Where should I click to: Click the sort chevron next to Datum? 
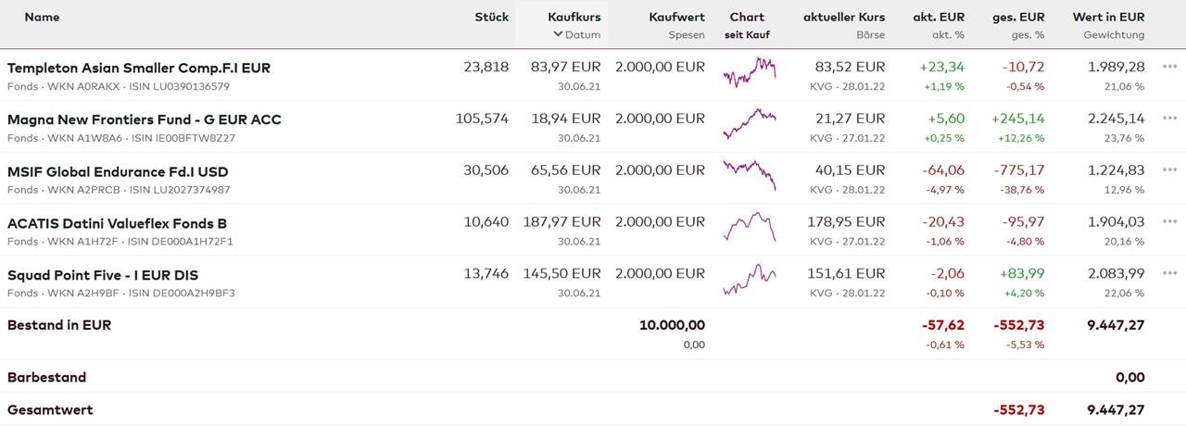click(x=558, y=35)
